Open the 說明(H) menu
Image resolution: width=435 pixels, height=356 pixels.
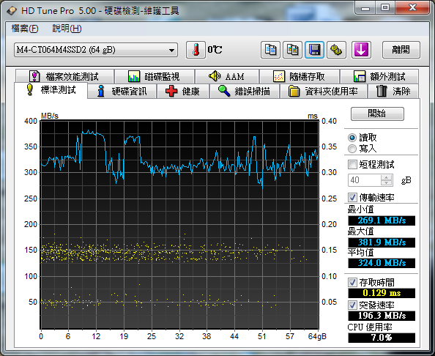(x=67, y=29)
